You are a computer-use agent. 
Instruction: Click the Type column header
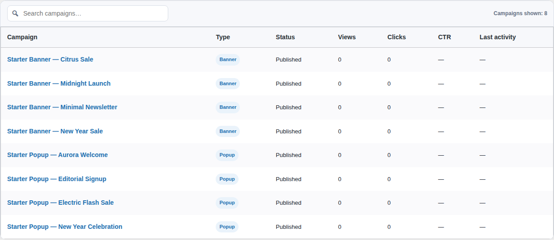click(223, 37)
